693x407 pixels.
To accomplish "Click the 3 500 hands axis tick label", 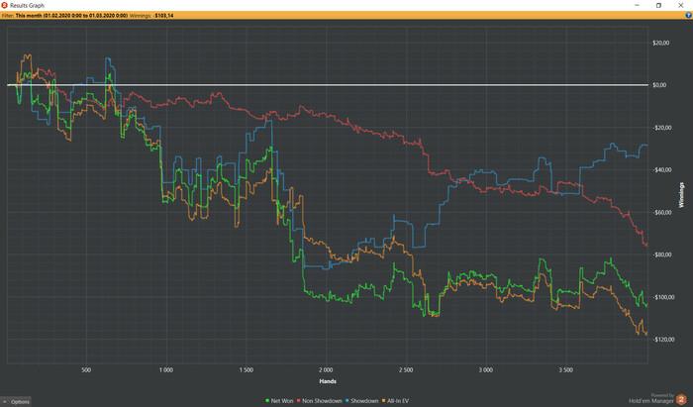I will (x=565, y=370).
